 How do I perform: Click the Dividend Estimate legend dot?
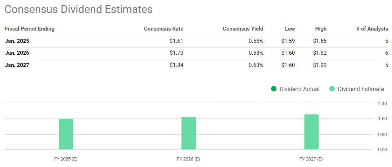coord(332,89)
